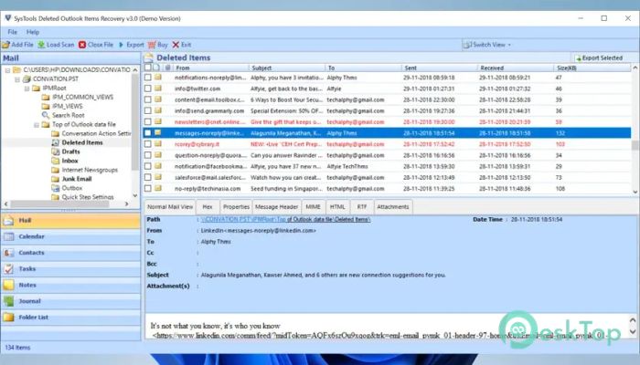640x365 pixels.
Task: Click the Load Scan toolbar icon
Action: coord(41,45)
